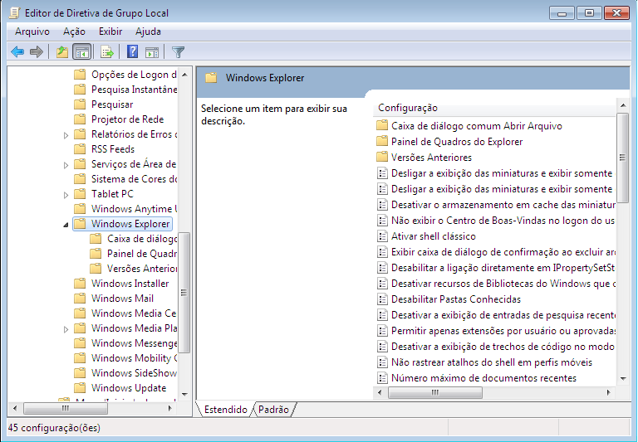Select Caixa de diálogo subfolder in tree
Screen dimensions: 638x442
tap(134, 239)
